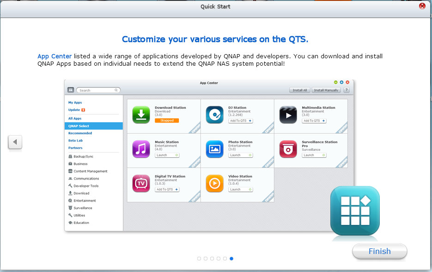Select the fourth page indicator dot
The height and width of the screenshot is (272, 432).
(x=219, y=259)
